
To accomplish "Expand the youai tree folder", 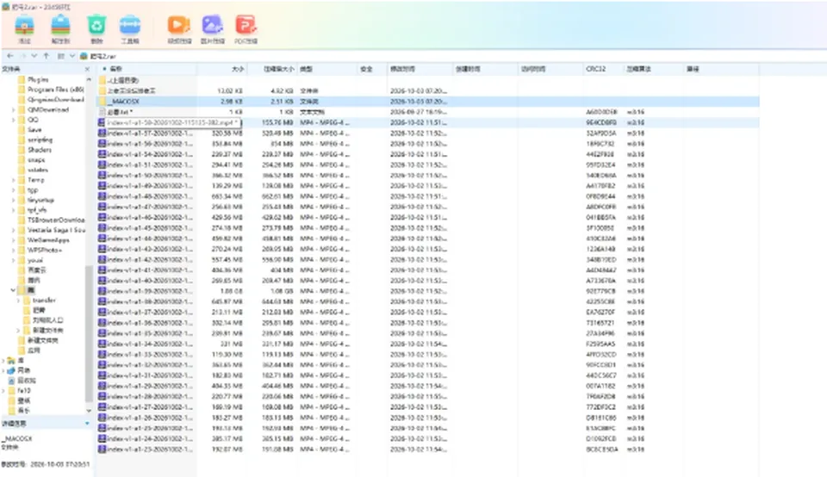I will tap(13, 260).
